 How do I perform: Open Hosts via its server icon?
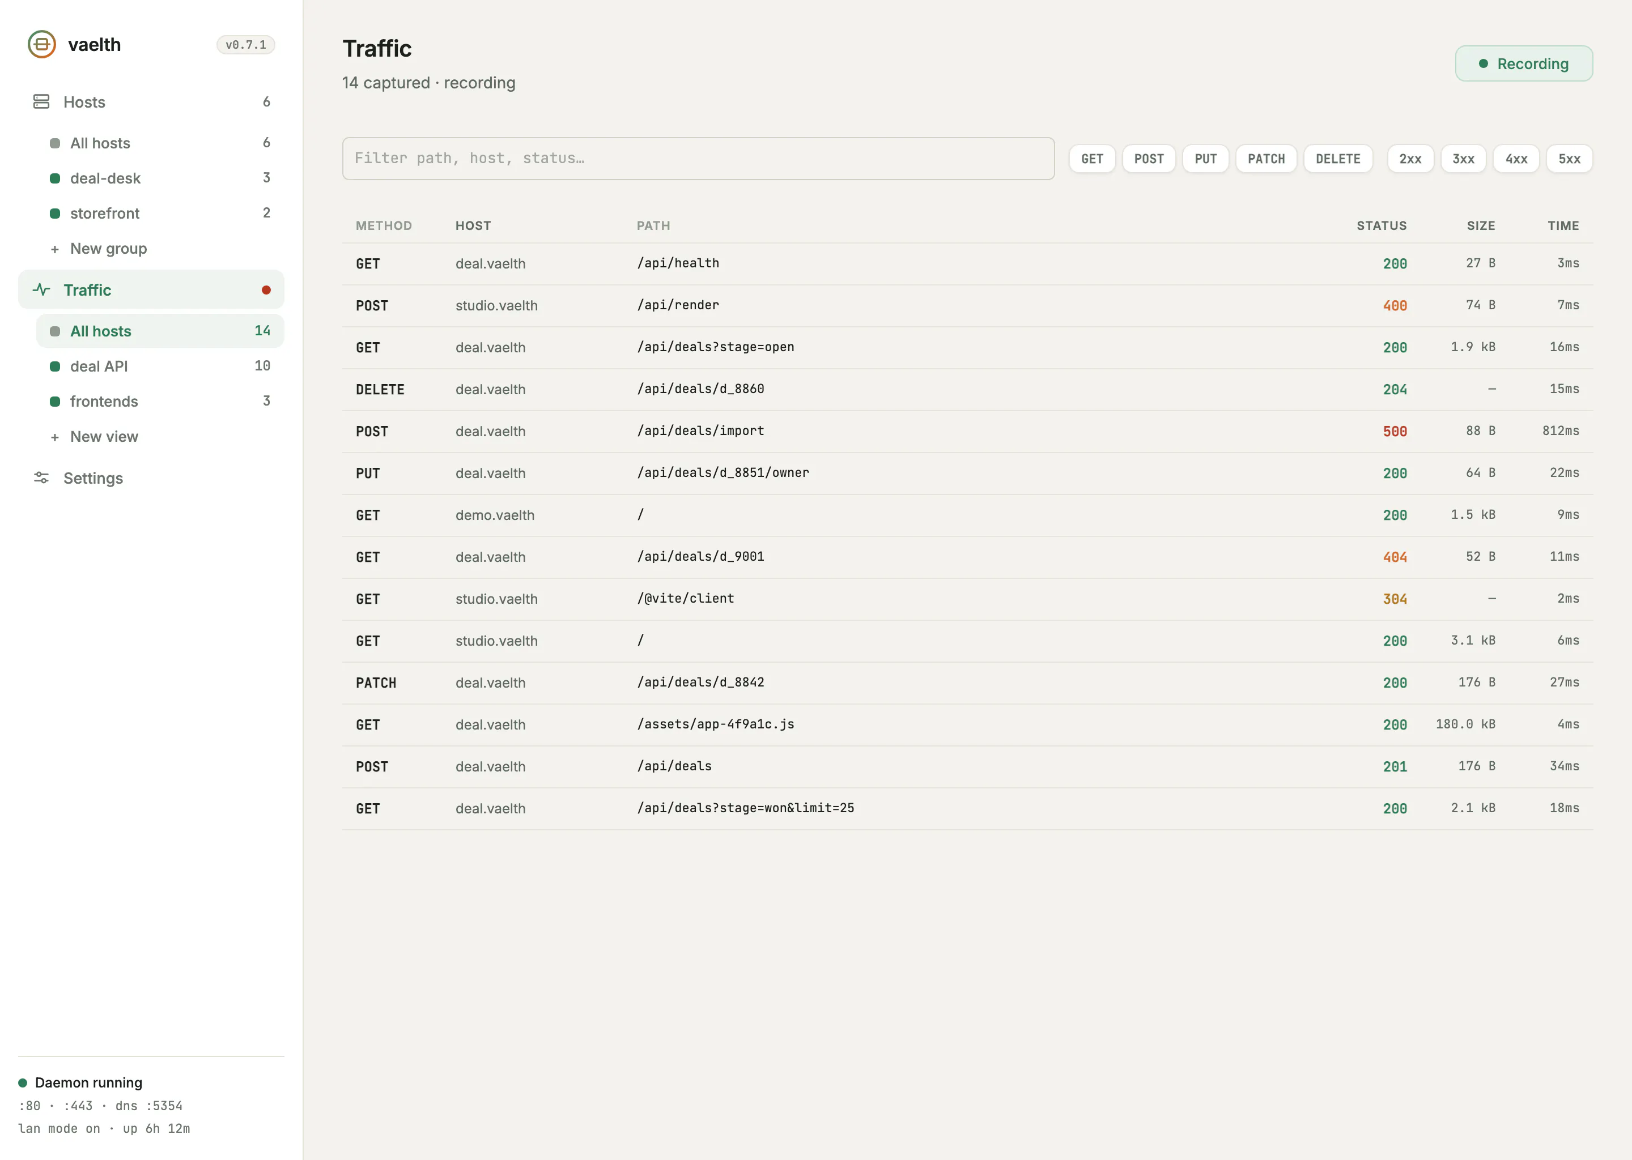point(41,101)
